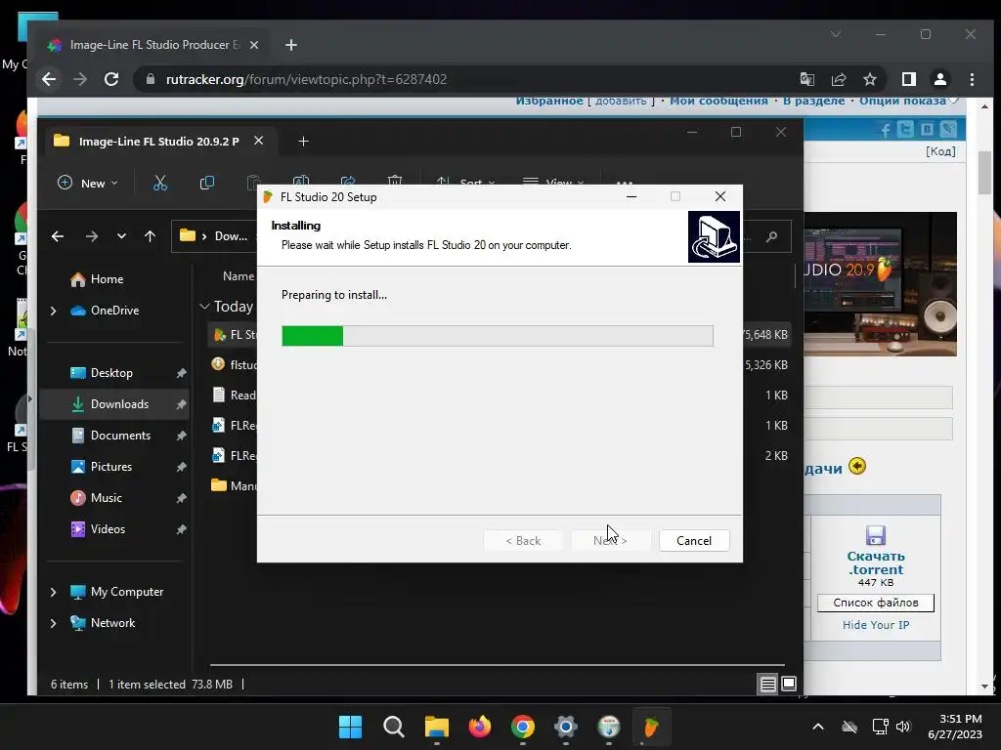Screen dimensions: 1001x750
Task: Open the Chrome profile icon
Action: click(x=939, y=79)
